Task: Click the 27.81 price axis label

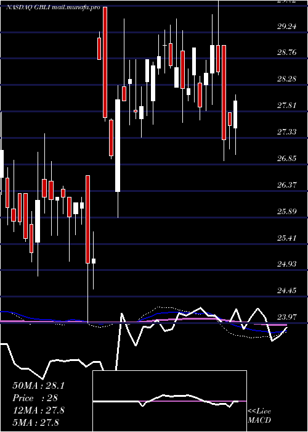Action: coord(287,106)
